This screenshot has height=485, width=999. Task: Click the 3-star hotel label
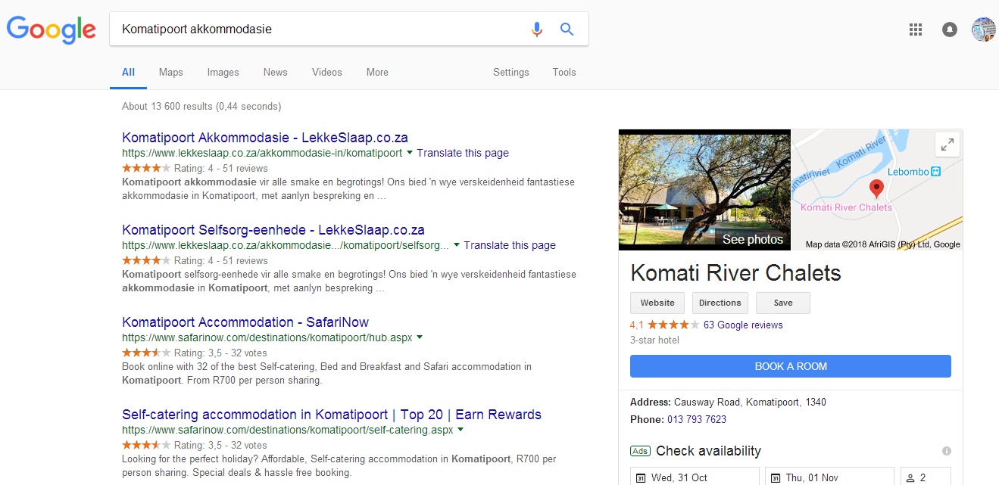(x=654, y=340)
